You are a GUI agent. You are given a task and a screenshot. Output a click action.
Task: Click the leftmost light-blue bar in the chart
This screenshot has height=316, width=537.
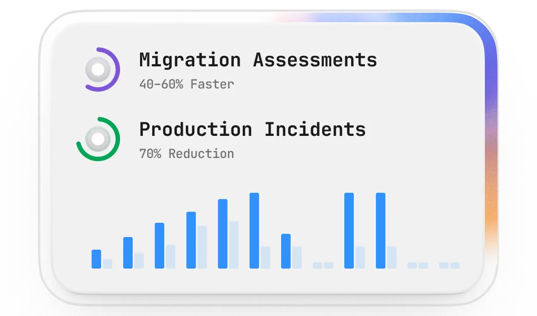pyautogui.click(x=107, y=264)
